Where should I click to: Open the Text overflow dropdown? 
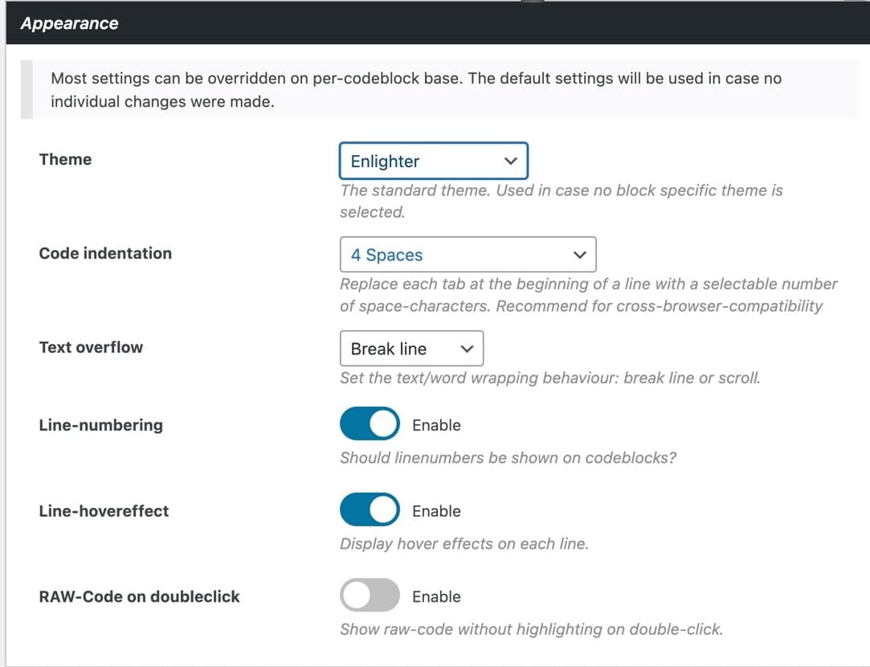click(411, 348)
